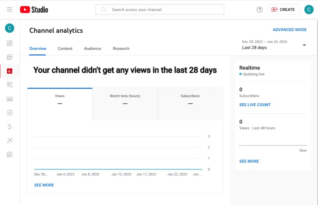Click the YouTube Studio logo
Screen dimensions: 318x205
[x=34, y=10]
